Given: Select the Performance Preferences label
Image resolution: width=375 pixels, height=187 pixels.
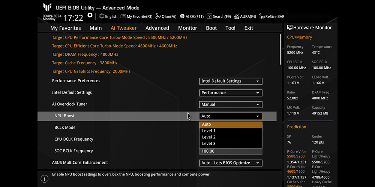Looking at the screenshot, I should (x=76, y=81).
